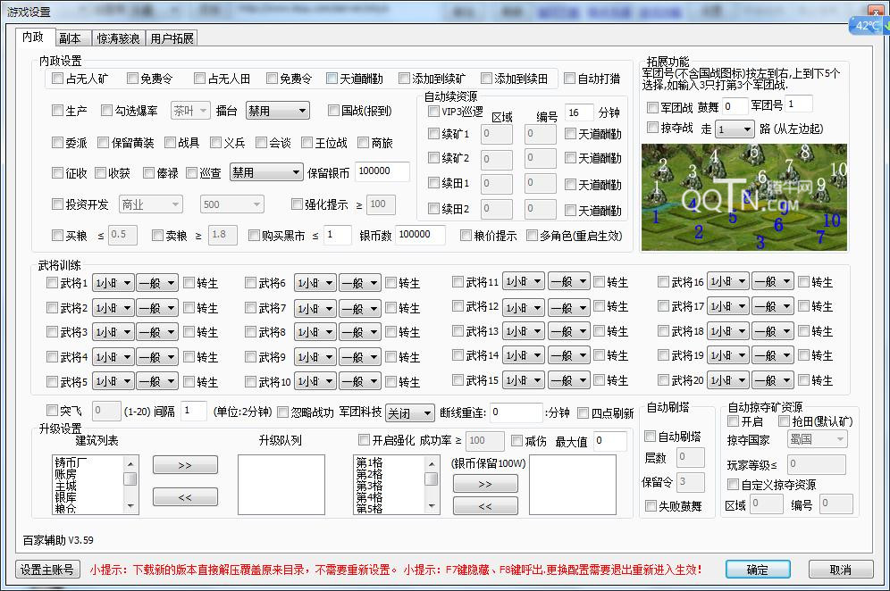This screenshot has height=591, width=890.
Task: Click the << button beside 建筑列表
Action: (x=185, y=496)
